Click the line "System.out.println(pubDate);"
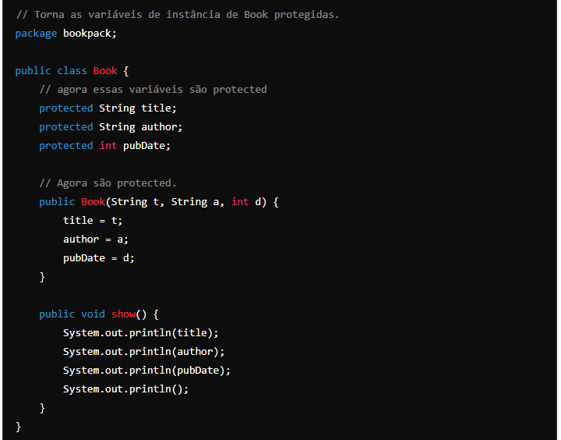 pos(146,370)
